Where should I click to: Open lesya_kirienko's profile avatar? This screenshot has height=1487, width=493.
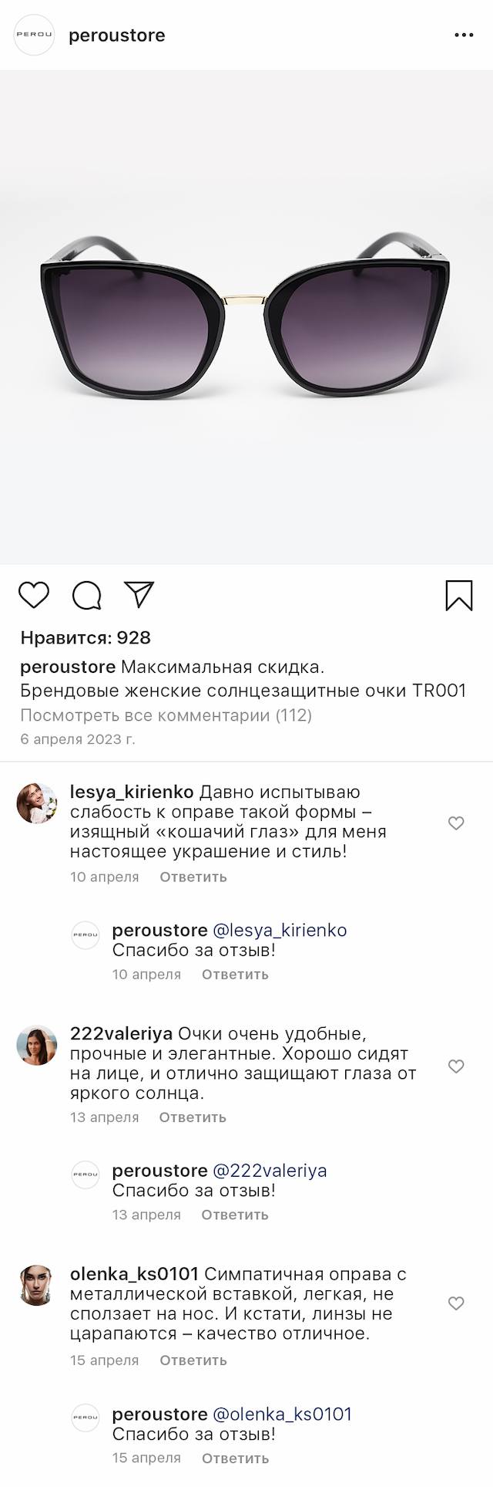37,803
